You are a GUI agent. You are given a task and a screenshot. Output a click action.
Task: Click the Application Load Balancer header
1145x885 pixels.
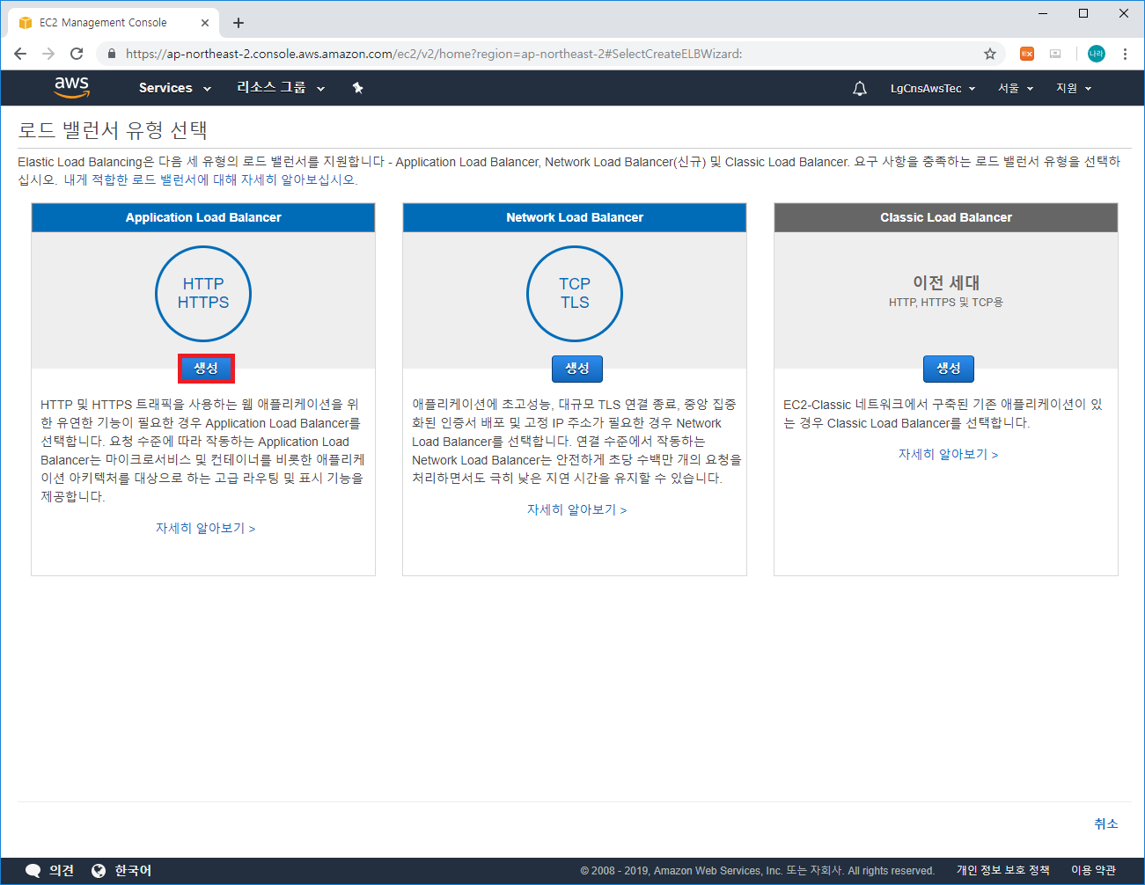pyautogui.click(x=203, y=217)
